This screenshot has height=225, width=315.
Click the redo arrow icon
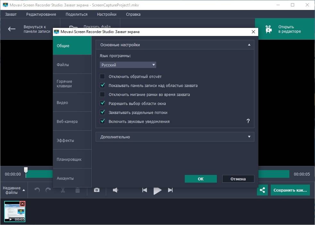pos(48,190)
